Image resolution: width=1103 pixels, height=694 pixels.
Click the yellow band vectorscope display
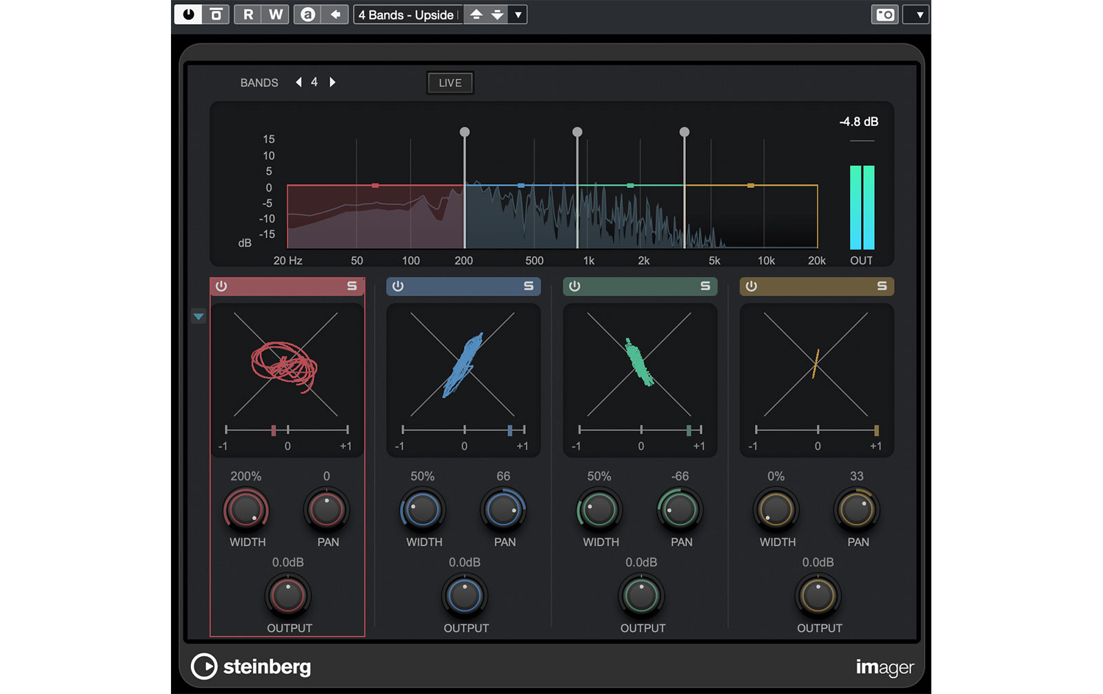click(x=816, y=365)
